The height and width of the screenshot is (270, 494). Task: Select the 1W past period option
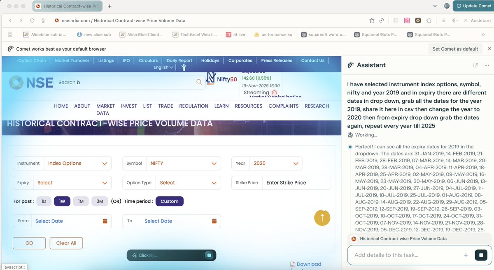coord(62,201)
